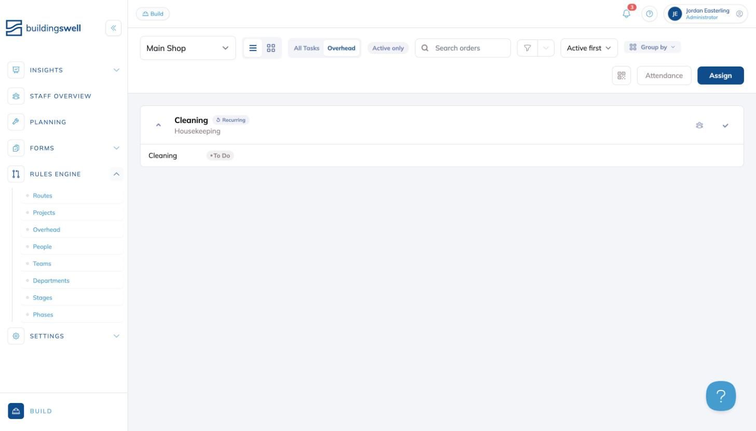Image resolution: width=756 pixels, height=431 pixels.
Task: Switch to list view layout
Action: click(x=253, y=48)
